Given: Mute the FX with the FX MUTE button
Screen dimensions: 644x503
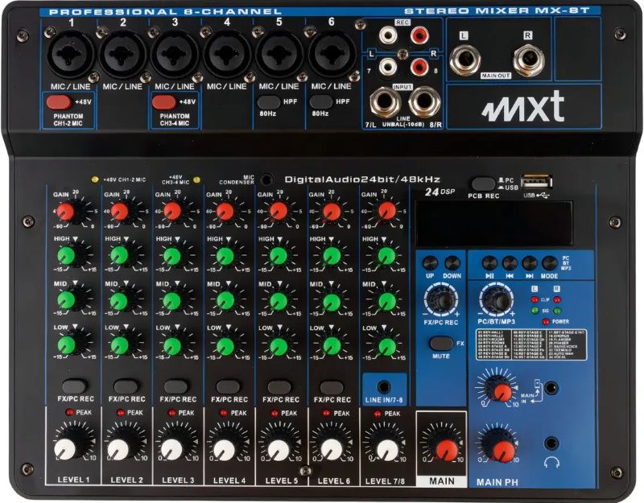Looking at the screenshot, I should click(x=441, y=343).
